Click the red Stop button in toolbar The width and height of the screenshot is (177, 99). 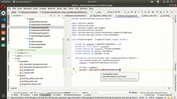149,12
